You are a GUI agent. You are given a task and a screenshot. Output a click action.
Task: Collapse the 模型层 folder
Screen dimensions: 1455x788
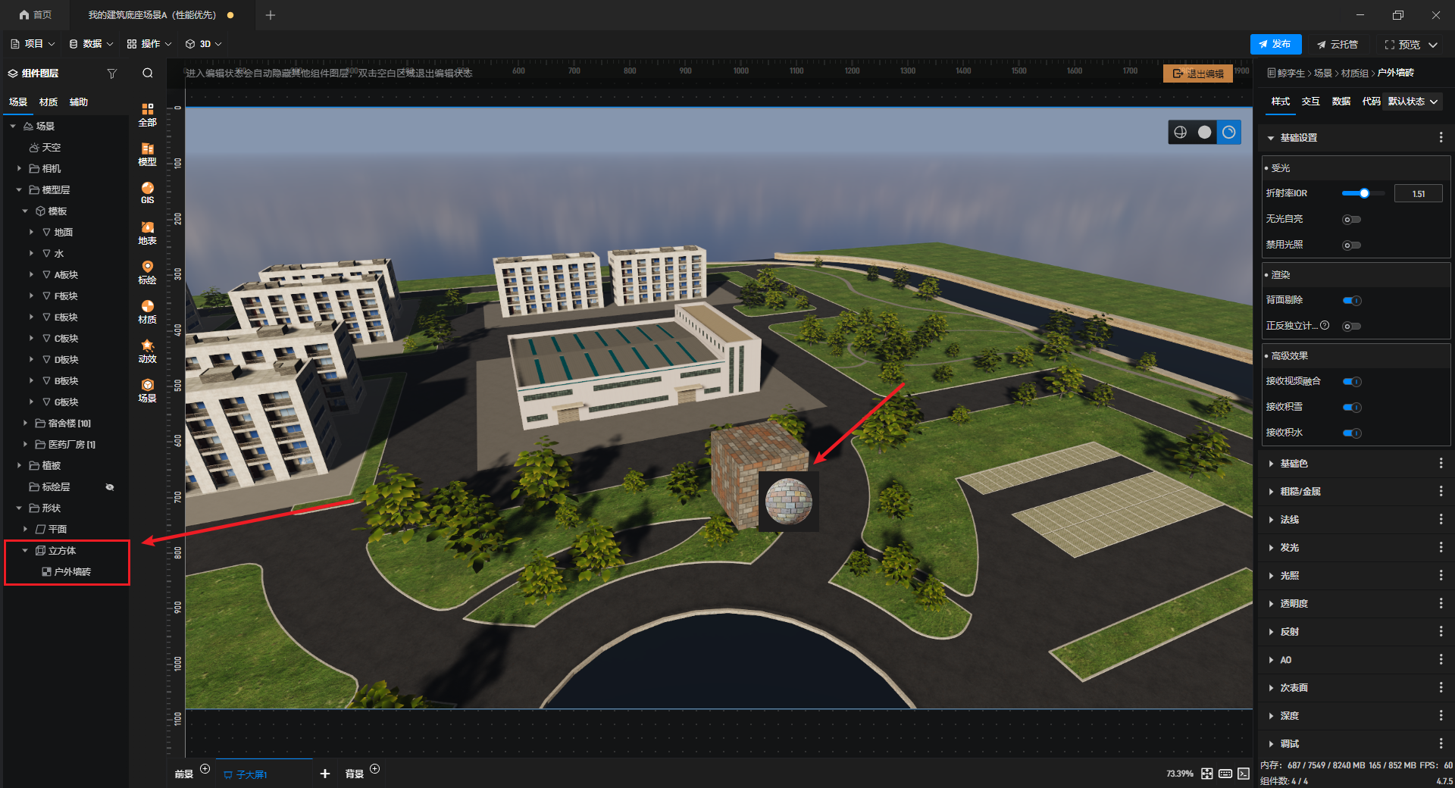coord(19,189)
